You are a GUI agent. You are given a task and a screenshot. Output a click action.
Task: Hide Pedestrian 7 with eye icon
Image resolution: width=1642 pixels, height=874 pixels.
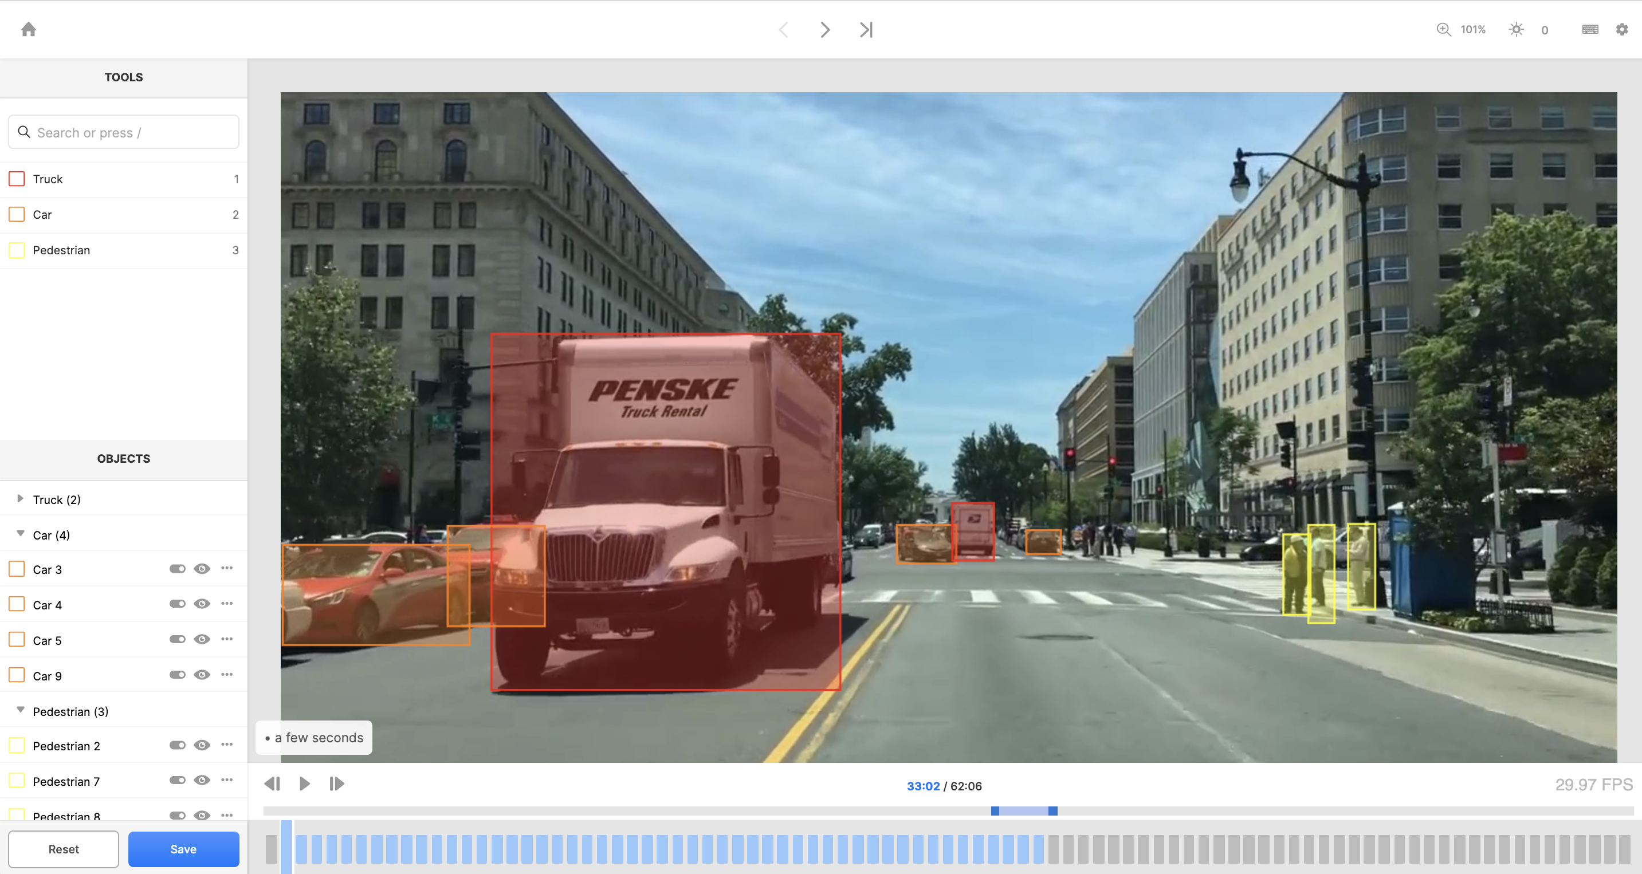click(x=202, y=780)
